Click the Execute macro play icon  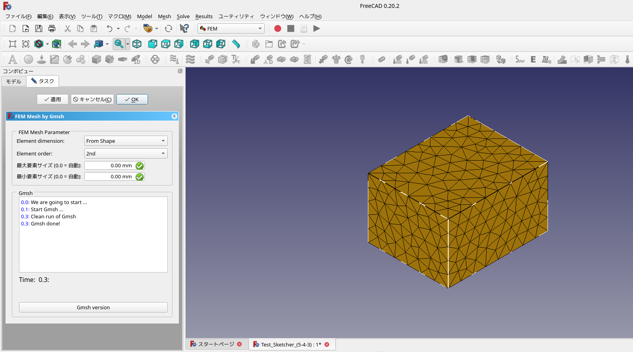(x=316, y=28)
